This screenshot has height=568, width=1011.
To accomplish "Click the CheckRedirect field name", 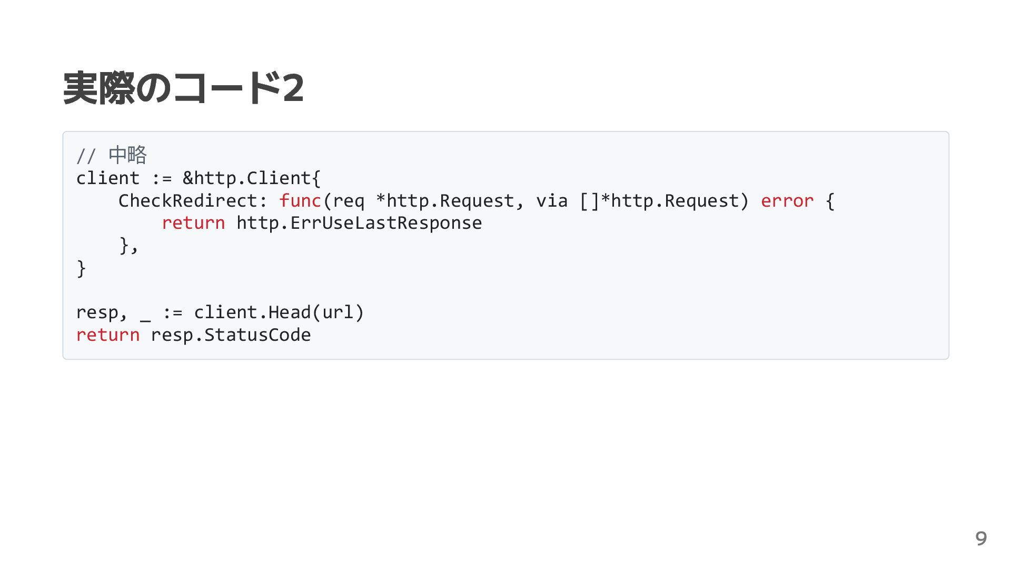I will [x=188, y=200].
